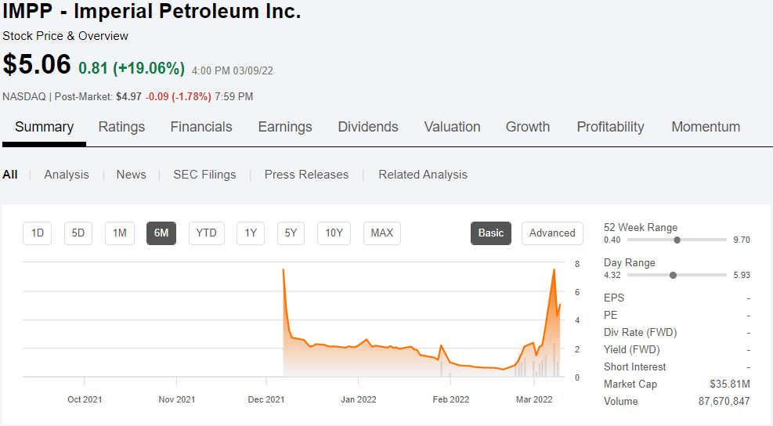Select the All filter
This screenshot has height=426, width=773.
(10, 175)
